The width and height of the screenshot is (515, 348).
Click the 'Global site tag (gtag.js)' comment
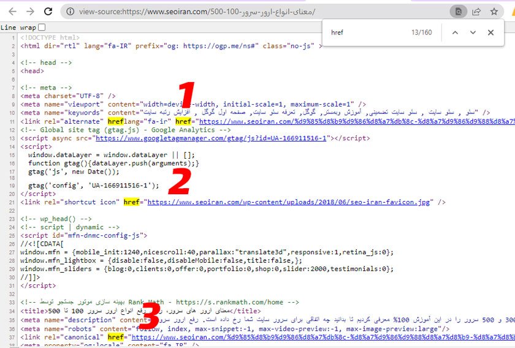(126, 130)
